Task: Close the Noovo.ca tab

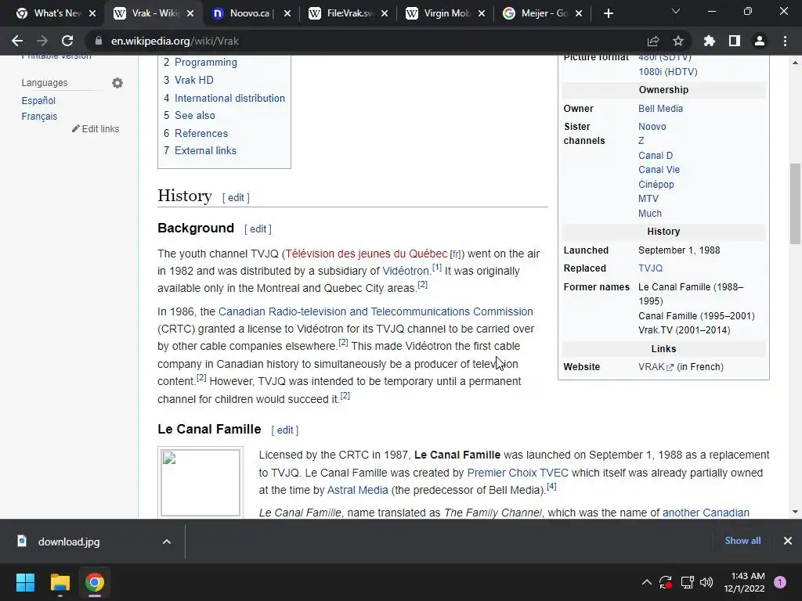Action: click(x=287, y=14)
